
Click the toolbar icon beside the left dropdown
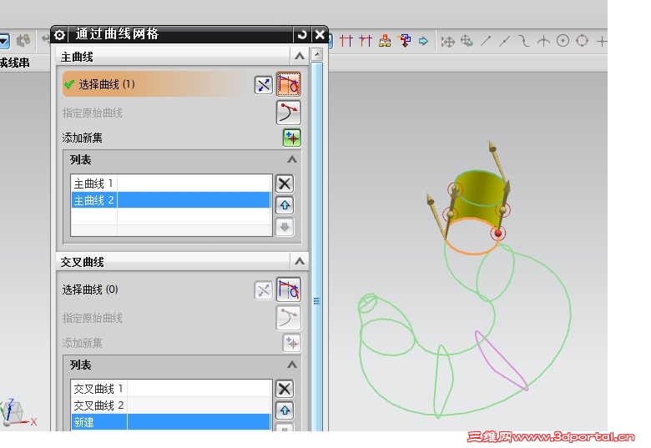click(23, 40)
